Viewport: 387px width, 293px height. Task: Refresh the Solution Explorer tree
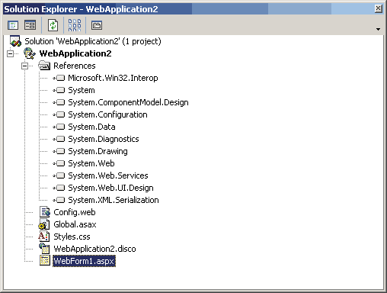pyautogui.click(x=53, y=25)
